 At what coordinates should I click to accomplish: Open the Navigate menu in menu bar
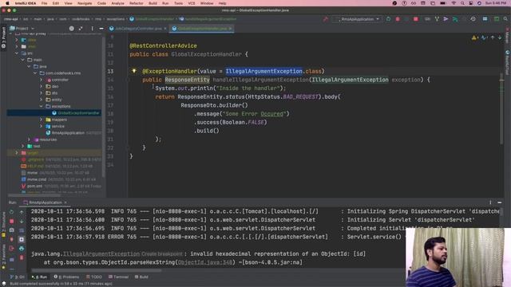[x=85, y=3]
